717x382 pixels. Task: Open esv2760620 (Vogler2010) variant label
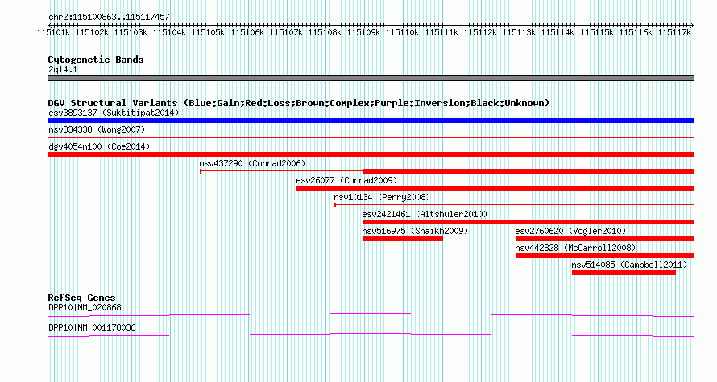[570, 231]
